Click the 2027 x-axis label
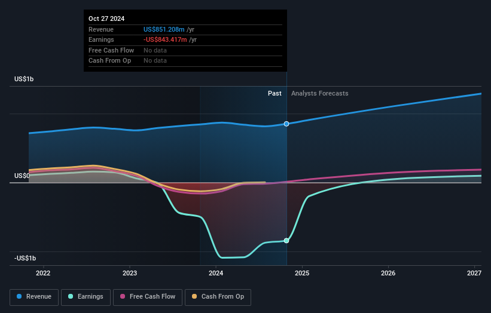The image size is (491, 313). coord(474,273)
